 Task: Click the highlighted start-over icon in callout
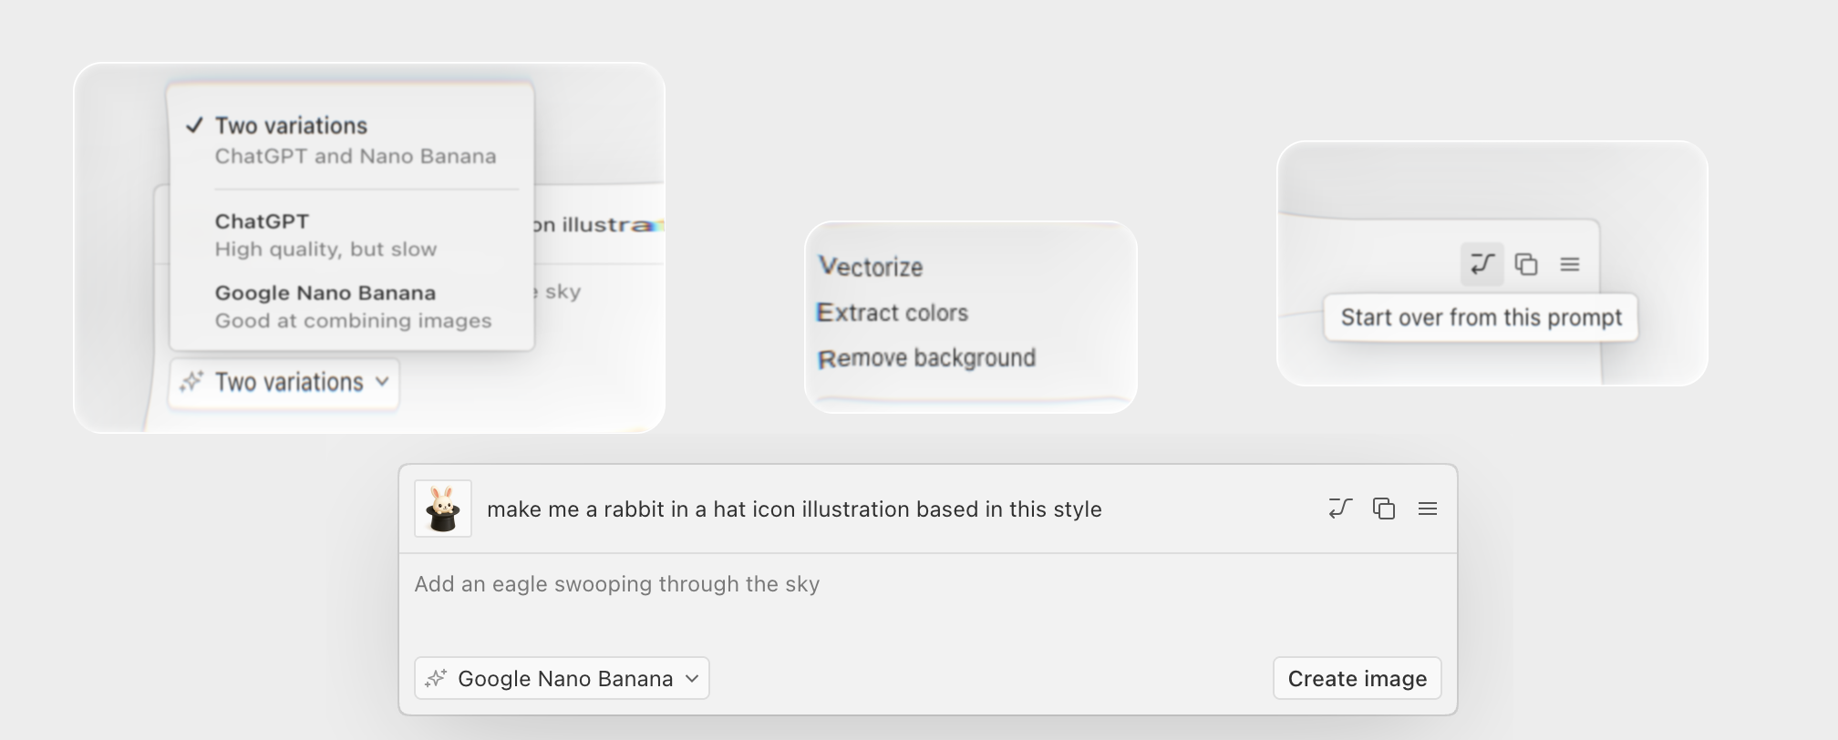(x=1482, y=264)
